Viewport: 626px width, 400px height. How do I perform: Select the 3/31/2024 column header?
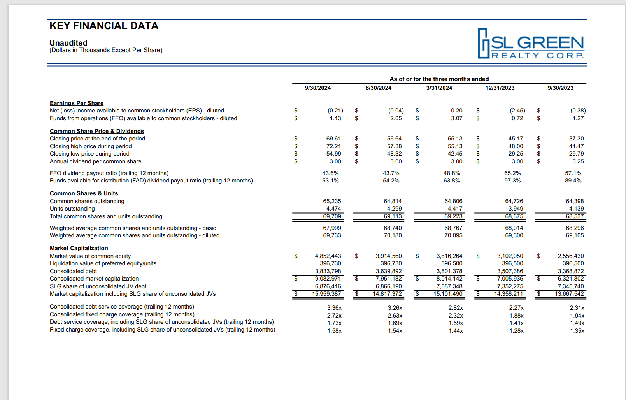coord(439,88)
